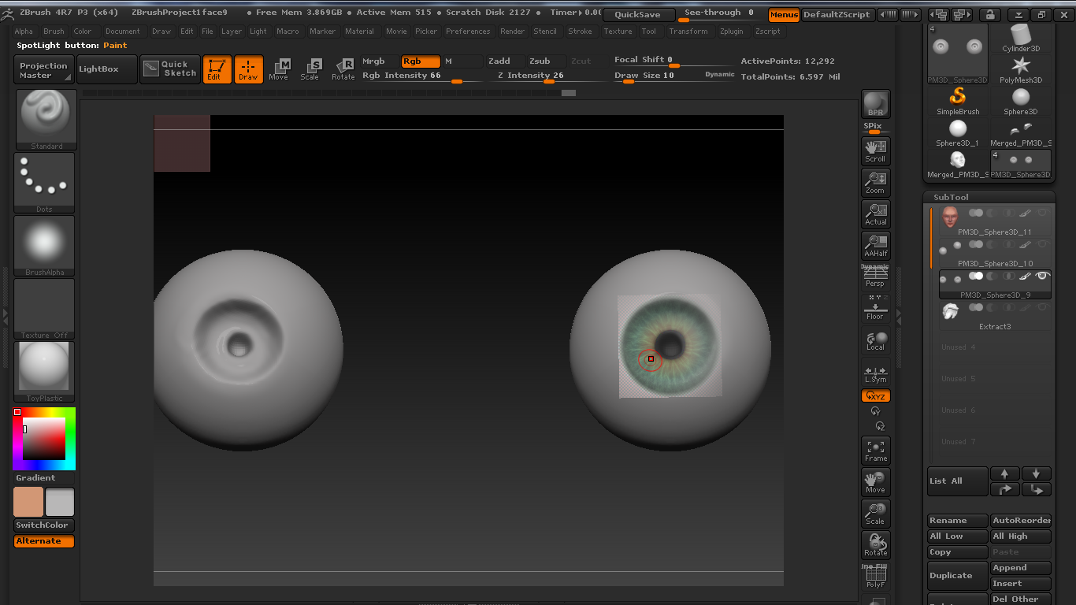Click the BPR render button
Image resolution: width=1076 pixels, height=605 pixels.
[x=875, y=104]
